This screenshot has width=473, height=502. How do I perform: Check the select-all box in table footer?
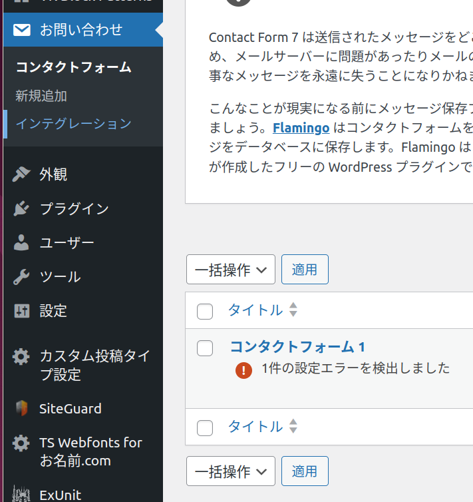(205, 428)
